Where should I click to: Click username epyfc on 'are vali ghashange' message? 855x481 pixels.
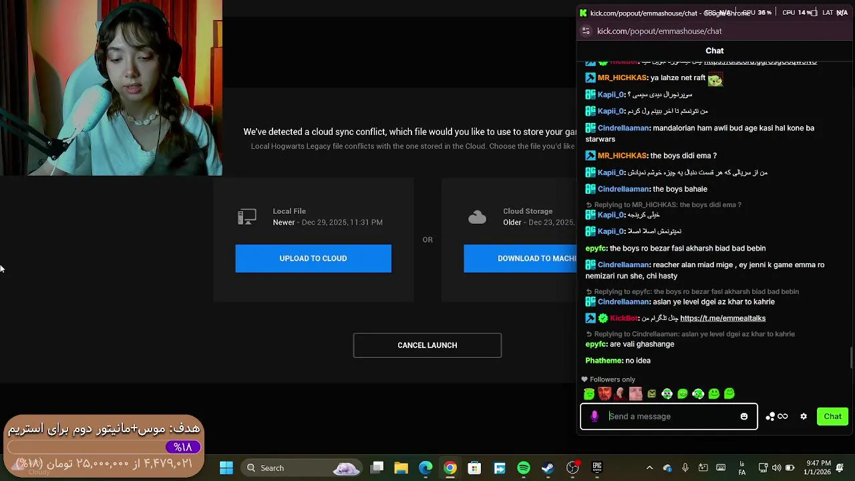point(596,344)
